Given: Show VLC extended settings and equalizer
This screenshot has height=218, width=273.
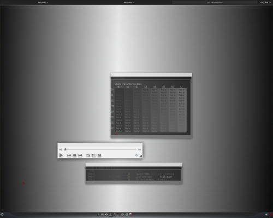Looking at the screenshot, I should 99,155.
